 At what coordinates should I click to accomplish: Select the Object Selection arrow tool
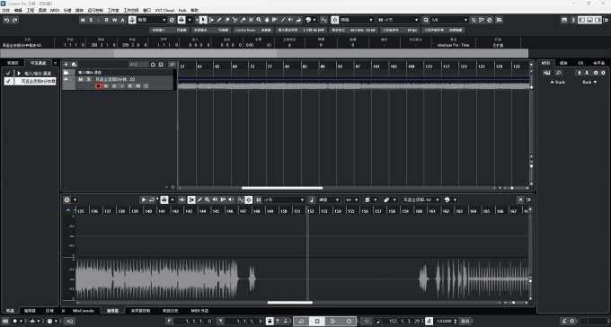coord(203,20)
